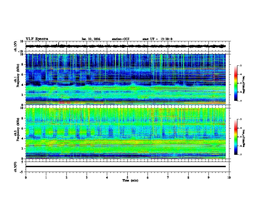The width and height of the screenshot is (258, 199).
Task: Click inside the ch.1 spectrogram panel
Action: click(125, 79)
